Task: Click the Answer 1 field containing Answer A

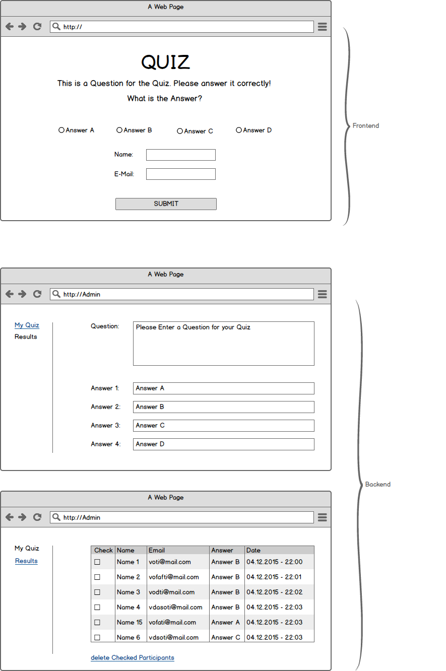Action: pyautogui.click(x=224, y=388)
